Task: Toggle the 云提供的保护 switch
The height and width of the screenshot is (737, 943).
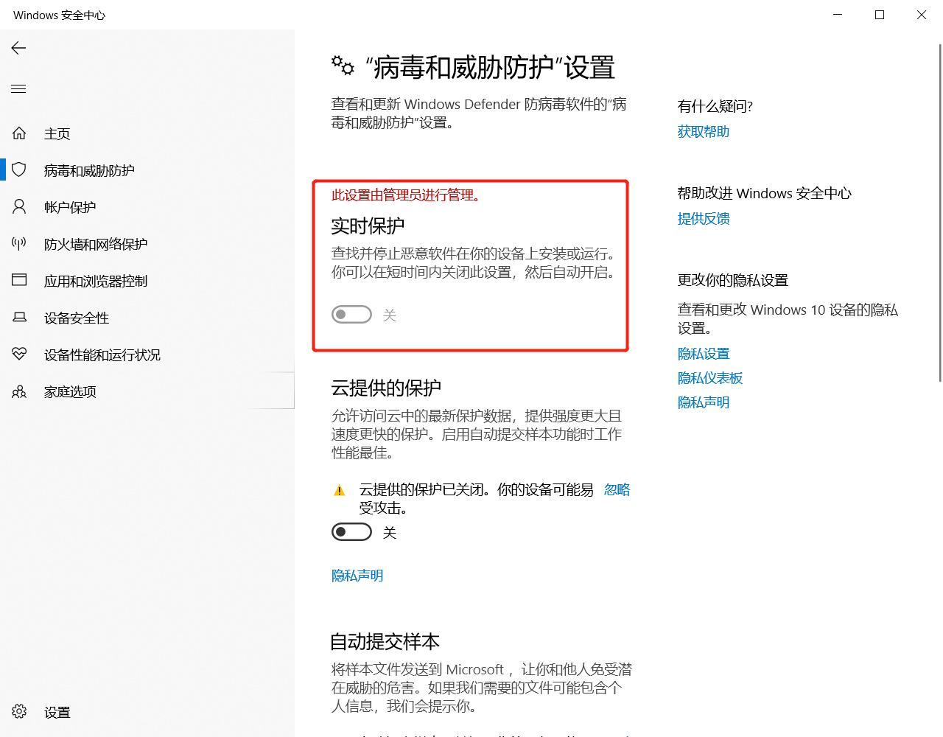Action: (x=351, y=531)
